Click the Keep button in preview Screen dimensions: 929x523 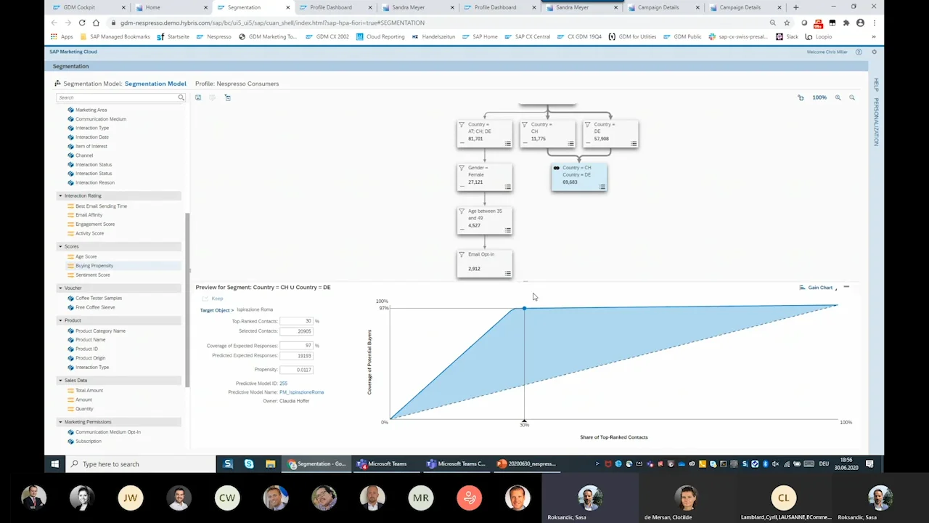point(213,299)
